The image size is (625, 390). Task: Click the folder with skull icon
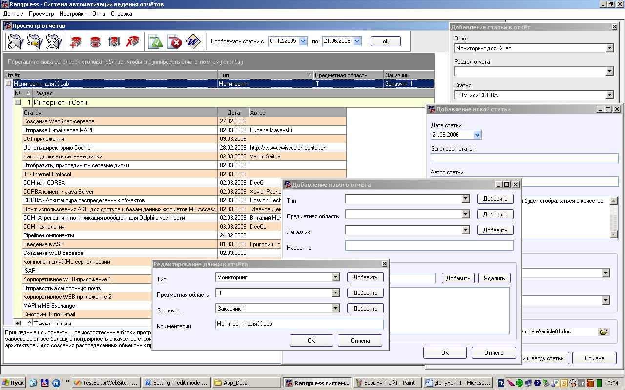tap(53, 42)
